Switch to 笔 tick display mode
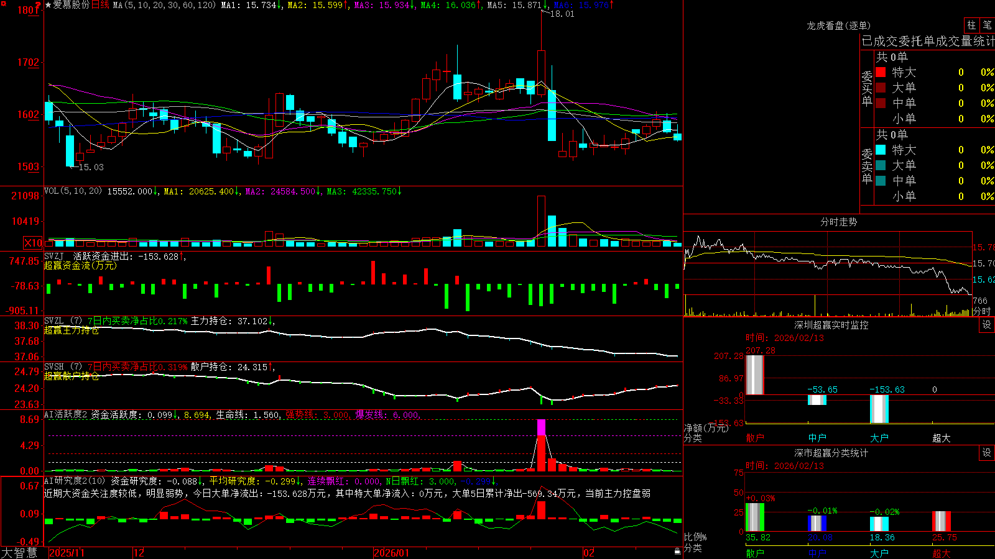 coord(987,25)
